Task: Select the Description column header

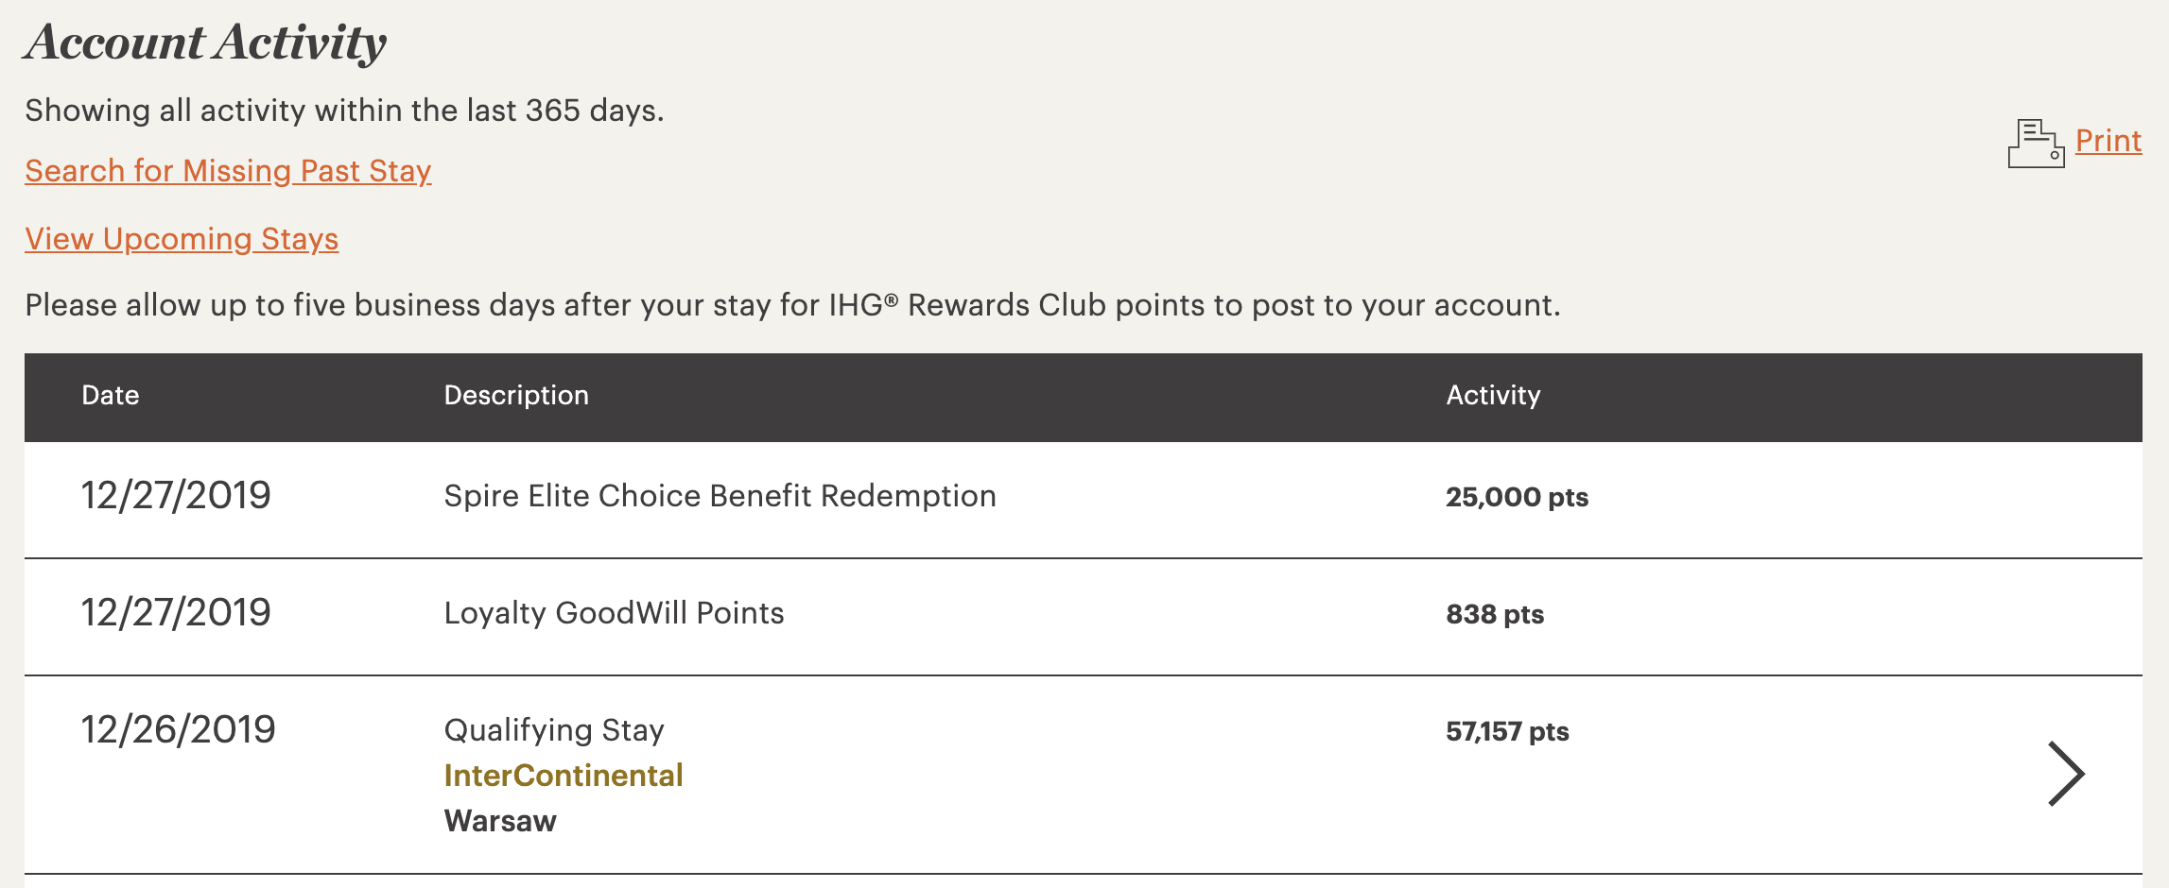Action: (x=516, y=395)
